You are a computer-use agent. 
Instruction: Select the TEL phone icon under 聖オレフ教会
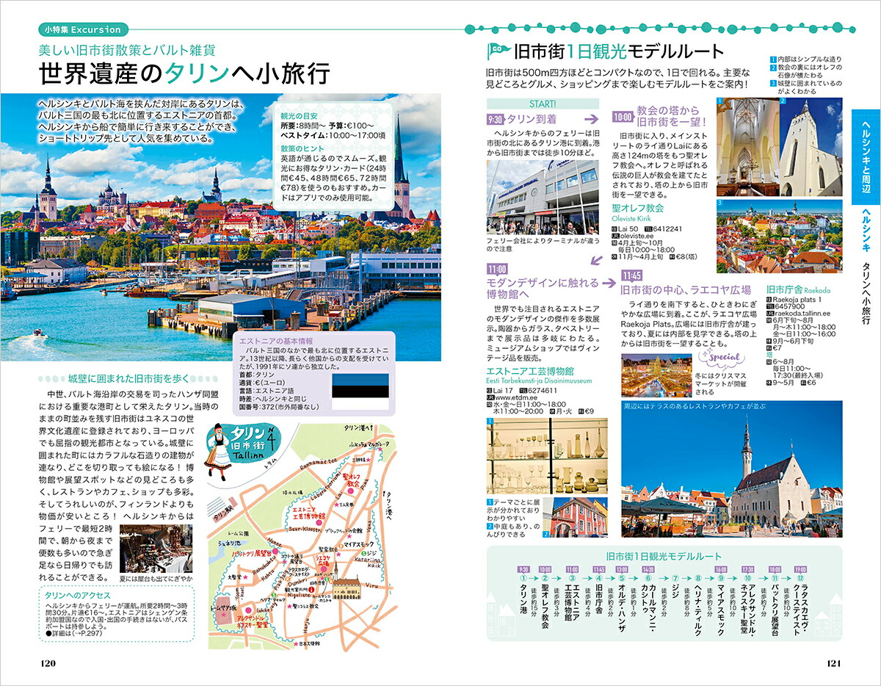(x=650, y=229)
